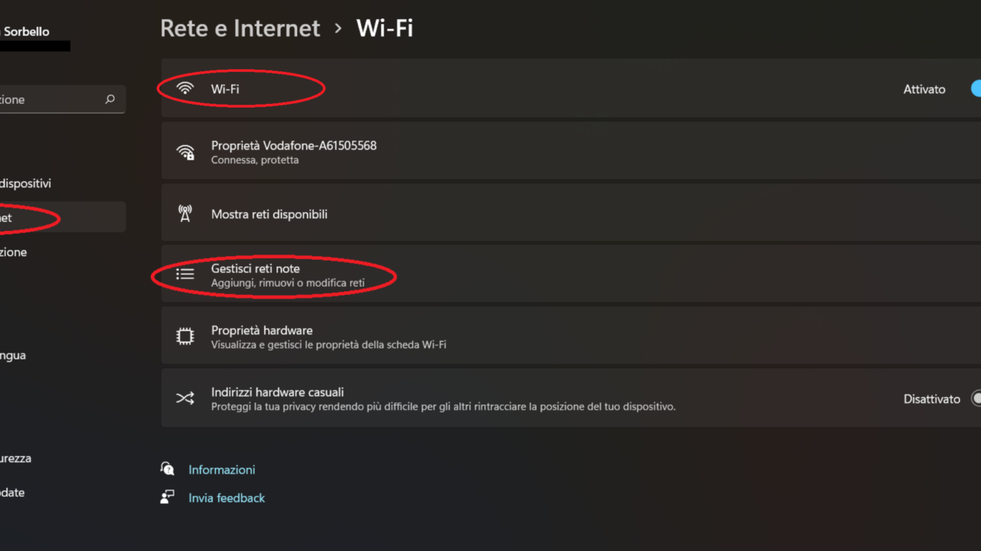
Task: Enable the Indirizzi hardware casuali toggle
Action: [x=975, y=399]
